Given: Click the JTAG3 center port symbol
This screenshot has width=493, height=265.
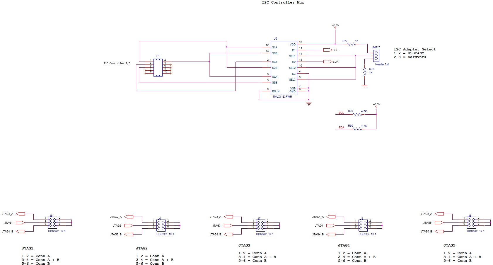Looking at the screenshot, I should pos(228,225).
